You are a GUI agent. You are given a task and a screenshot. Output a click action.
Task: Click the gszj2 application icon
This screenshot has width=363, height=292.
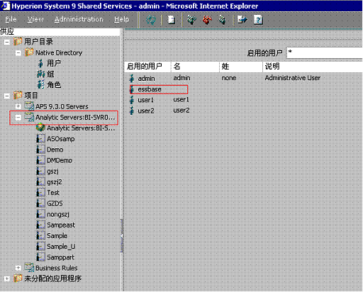point(40,182)
